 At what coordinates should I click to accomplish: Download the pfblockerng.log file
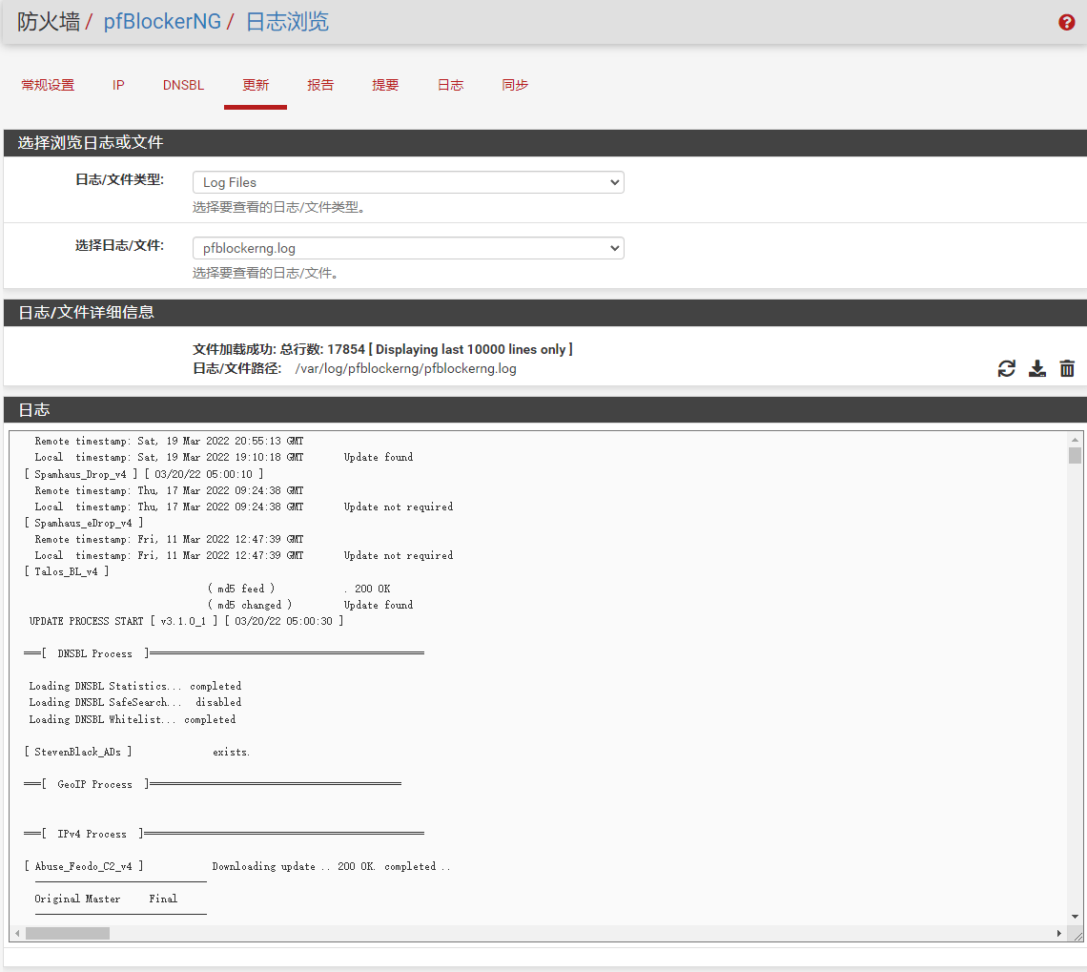point(1037,369)
